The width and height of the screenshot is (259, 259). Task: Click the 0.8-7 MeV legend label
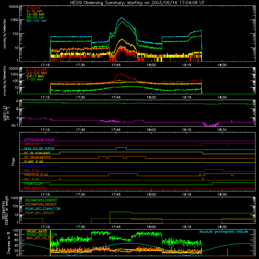click(x=35, y=76)
